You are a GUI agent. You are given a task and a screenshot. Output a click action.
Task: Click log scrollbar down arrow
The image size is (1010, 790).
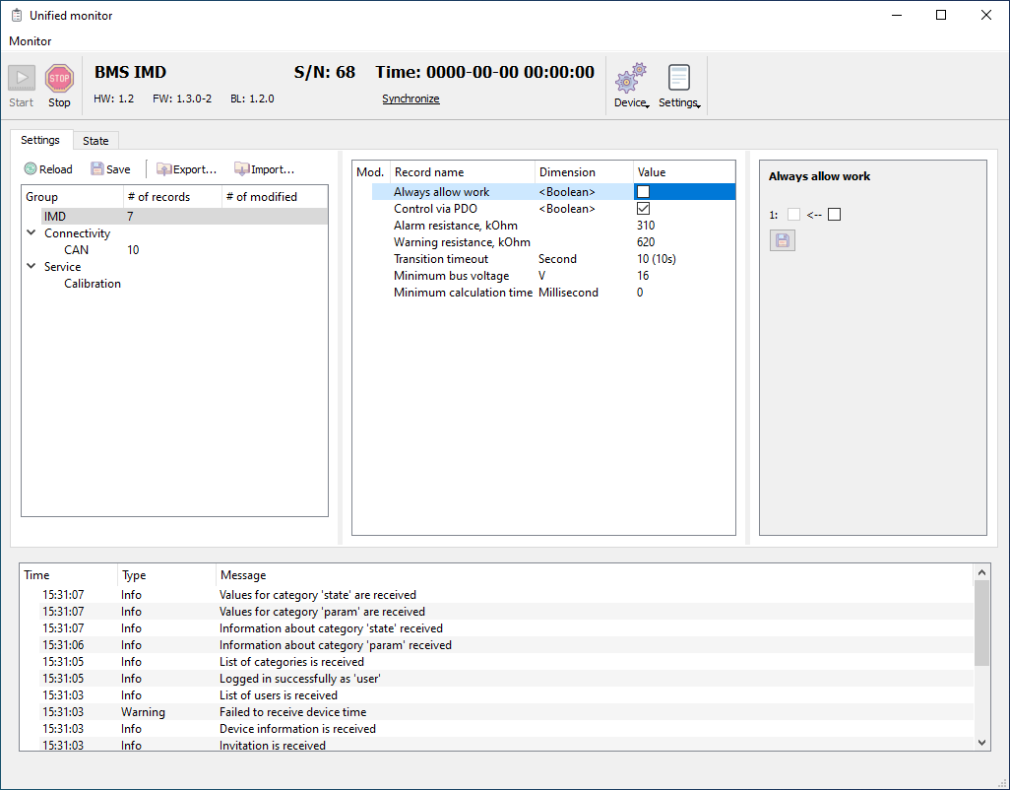click(x=981, y=743)
